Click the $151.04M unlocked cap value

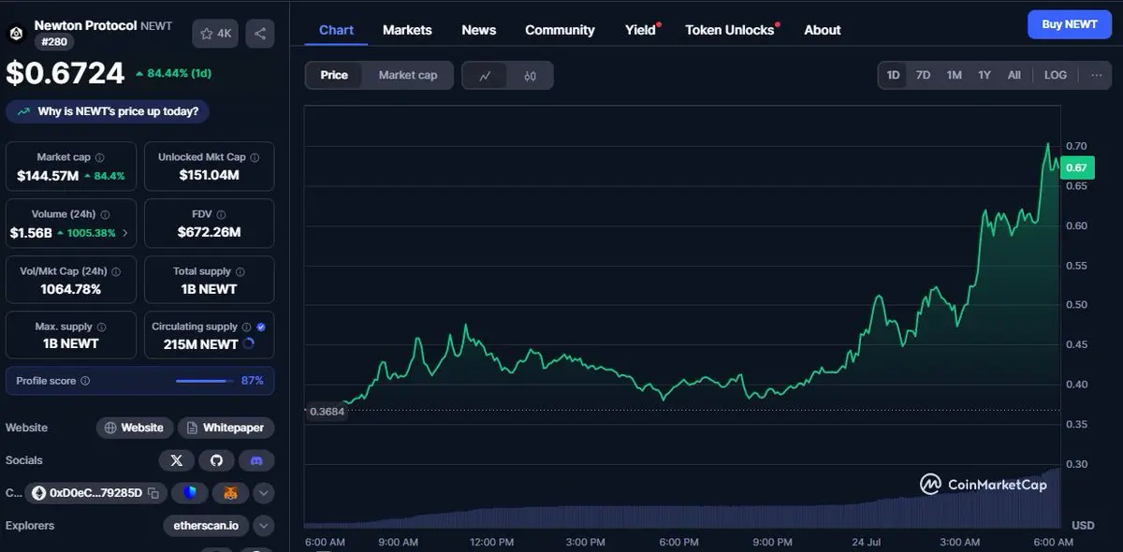210,175
